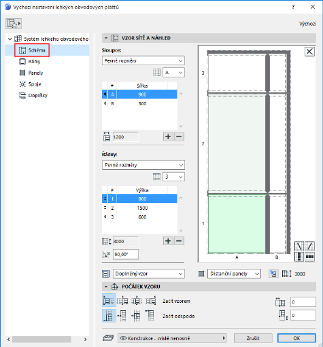This screenshot has height=347, width=323.
Task: Click the pattern pick-up icon next to Distanční panely
Action: click(x=273, y=274)
